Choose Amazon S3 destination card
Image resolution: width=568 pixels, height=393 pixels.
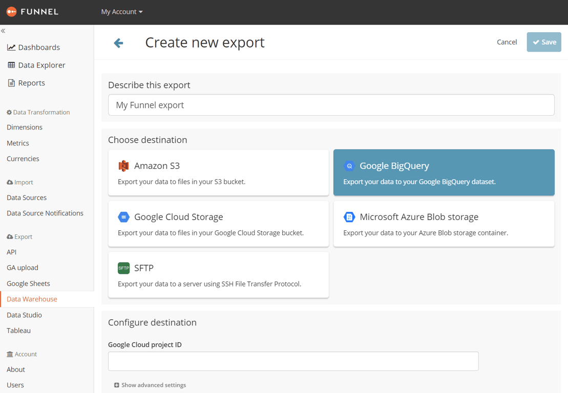pos(218,172)
